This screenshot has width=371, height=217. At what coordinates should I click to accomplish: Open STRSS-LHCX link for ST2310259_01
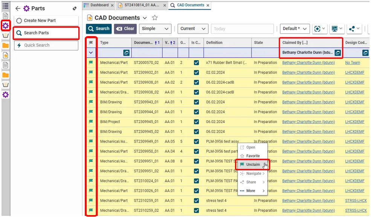point(356,200)
